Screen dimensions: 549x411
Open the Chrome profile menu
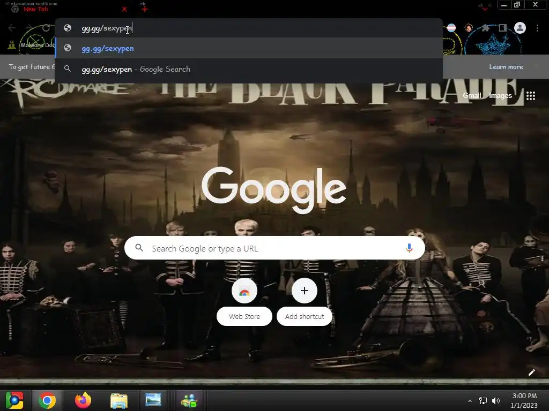pyautogui.click(x=520, y=28)
